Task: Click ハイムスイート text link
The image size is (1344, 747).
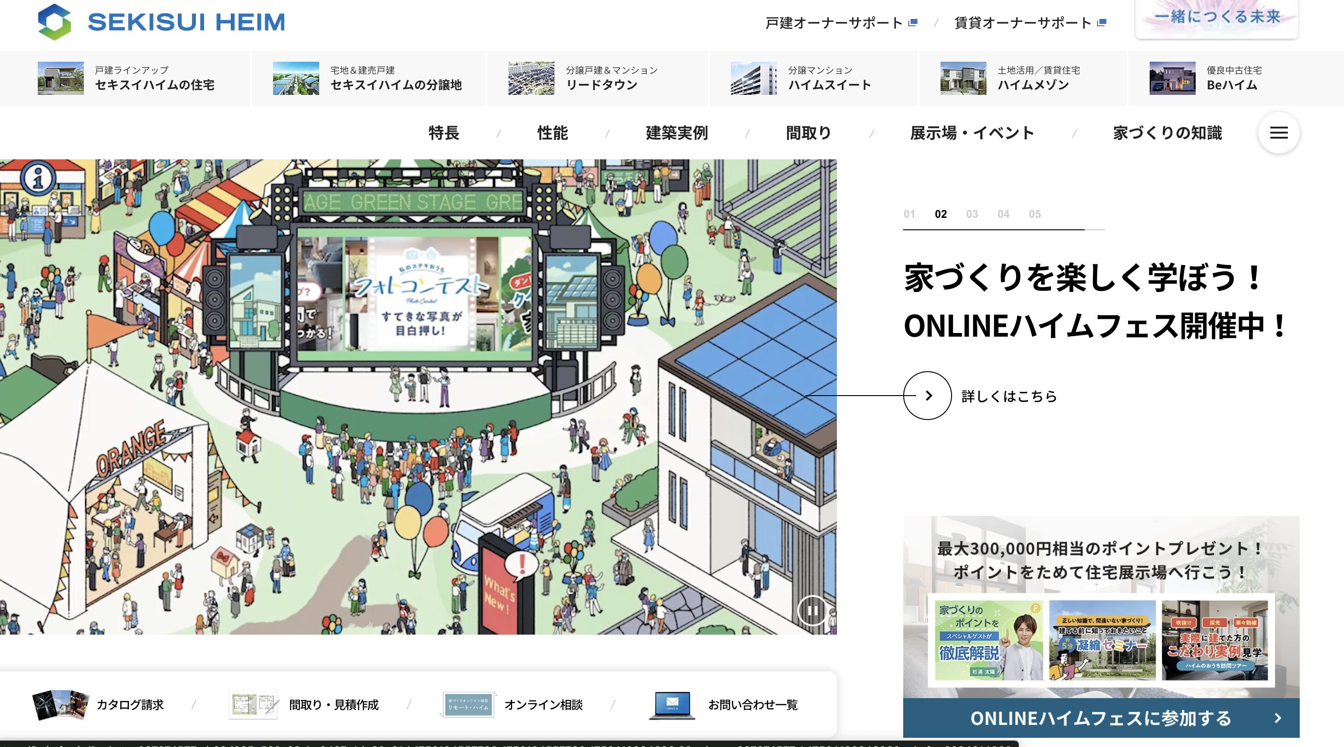Action: coord(830,85)
